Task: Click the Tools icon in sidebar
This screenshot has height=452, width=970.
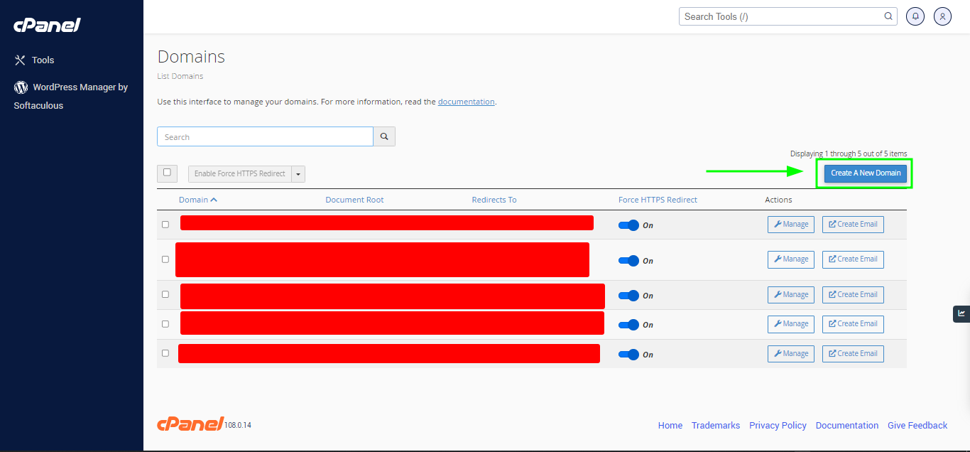Action: pos(20,60)
